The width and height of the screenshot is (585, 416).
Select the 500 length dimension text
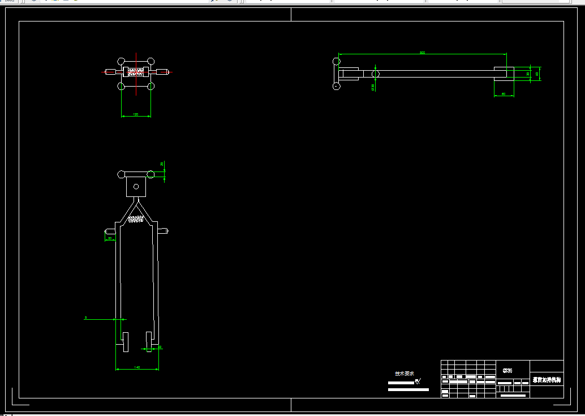click(x=422, y=53)
